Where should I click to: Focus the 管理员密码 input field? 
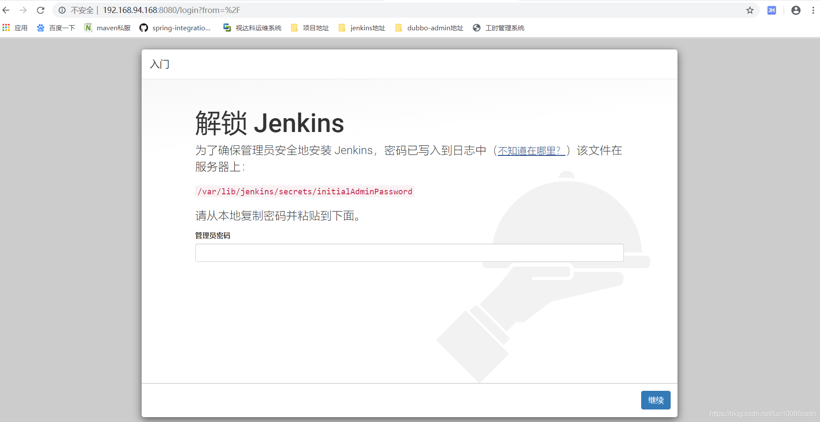409,253
